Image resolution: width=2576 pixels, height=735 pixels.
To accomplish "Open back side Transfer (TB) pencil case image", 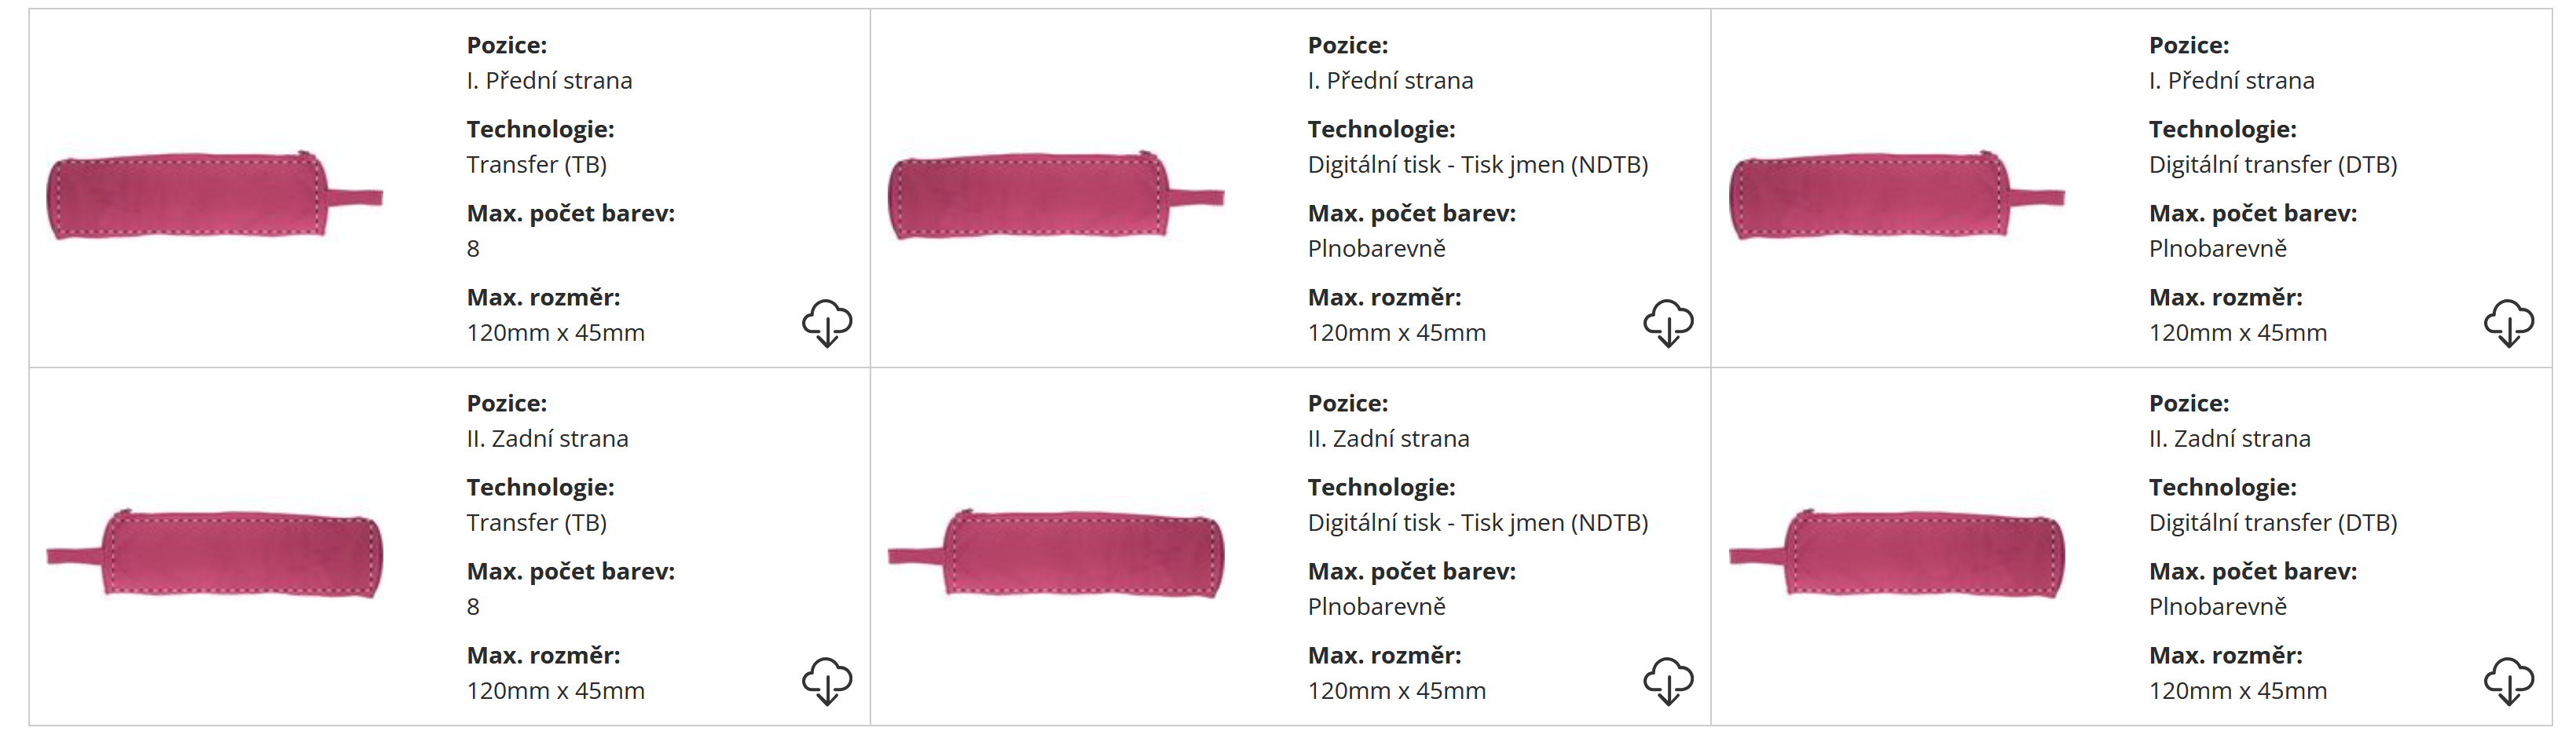I will tap(214, 553).
